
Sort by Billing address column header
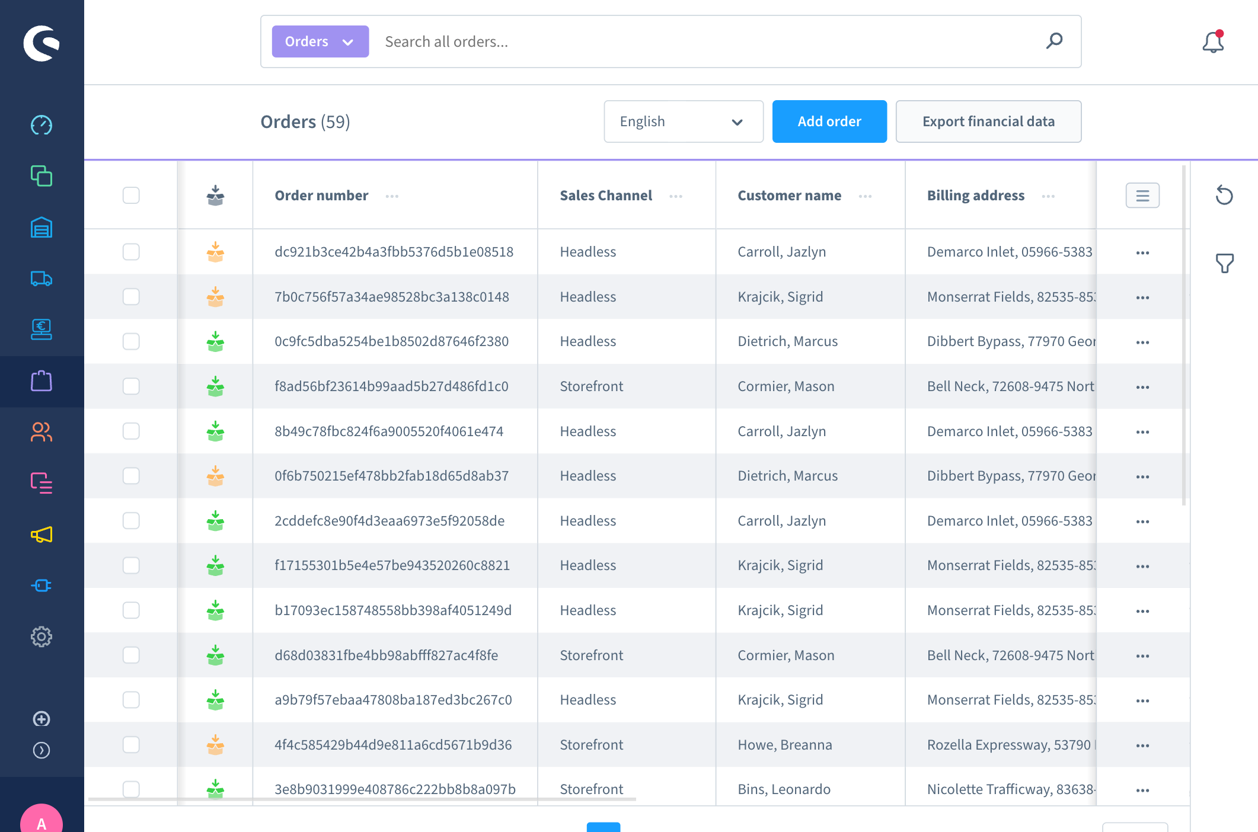coord(976,196)
